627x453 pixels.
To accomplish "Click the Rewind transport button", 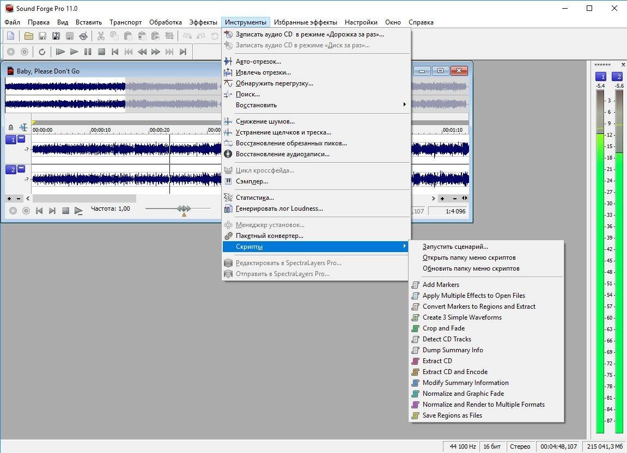I will click(x=142, y=52).
